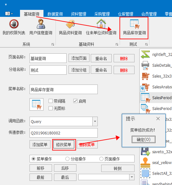Image resolution: width=172 pixels, height=185 pixels.
Task: Select SaleDetalis printer icon in list
Action: (x=145, y=65)
